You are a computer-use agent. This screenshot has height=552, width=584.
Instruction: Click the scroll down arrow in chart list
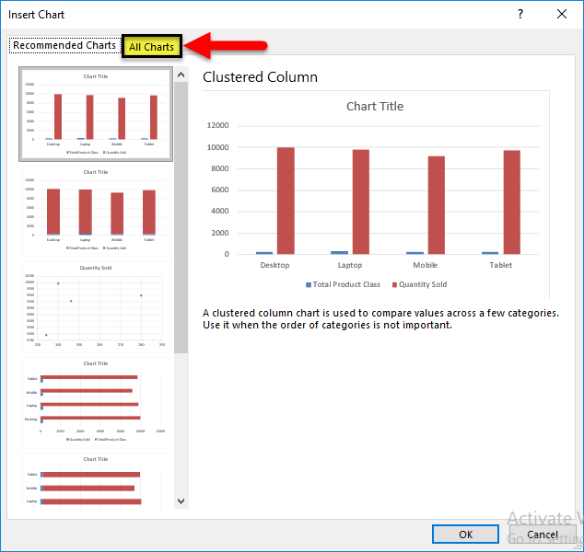pyautogui.click(x=181, y=501)
